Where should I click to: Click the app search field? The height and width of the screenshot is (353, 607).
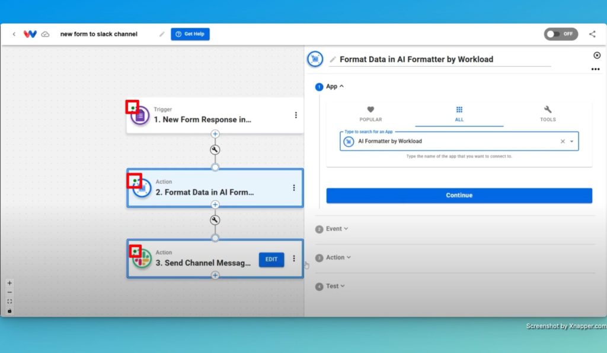[459, 141]
